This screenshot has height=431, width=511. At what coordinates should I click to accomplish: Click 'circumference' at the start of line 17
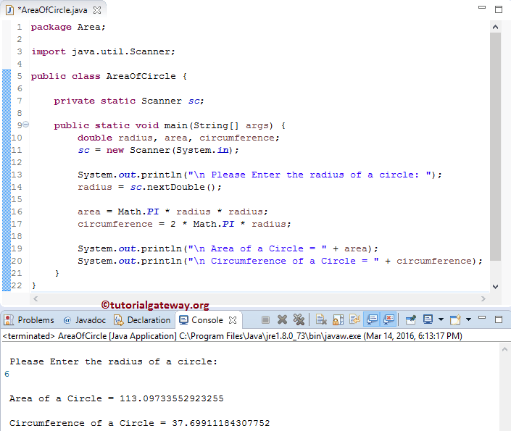point(115,224)
